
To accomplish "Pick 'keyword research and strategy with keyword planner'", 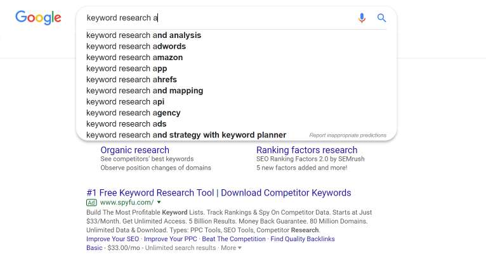I will coord(187,135).
